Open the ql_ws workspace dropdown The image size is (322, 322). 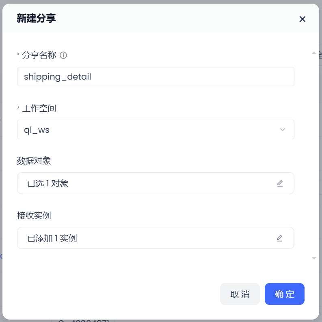click(156, 130)
